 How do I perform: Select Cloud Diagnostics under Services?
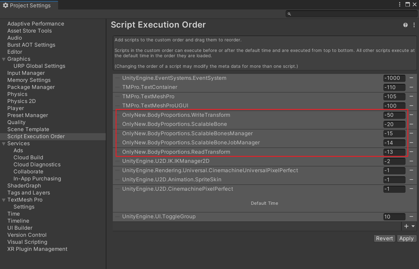click(37, 165)
